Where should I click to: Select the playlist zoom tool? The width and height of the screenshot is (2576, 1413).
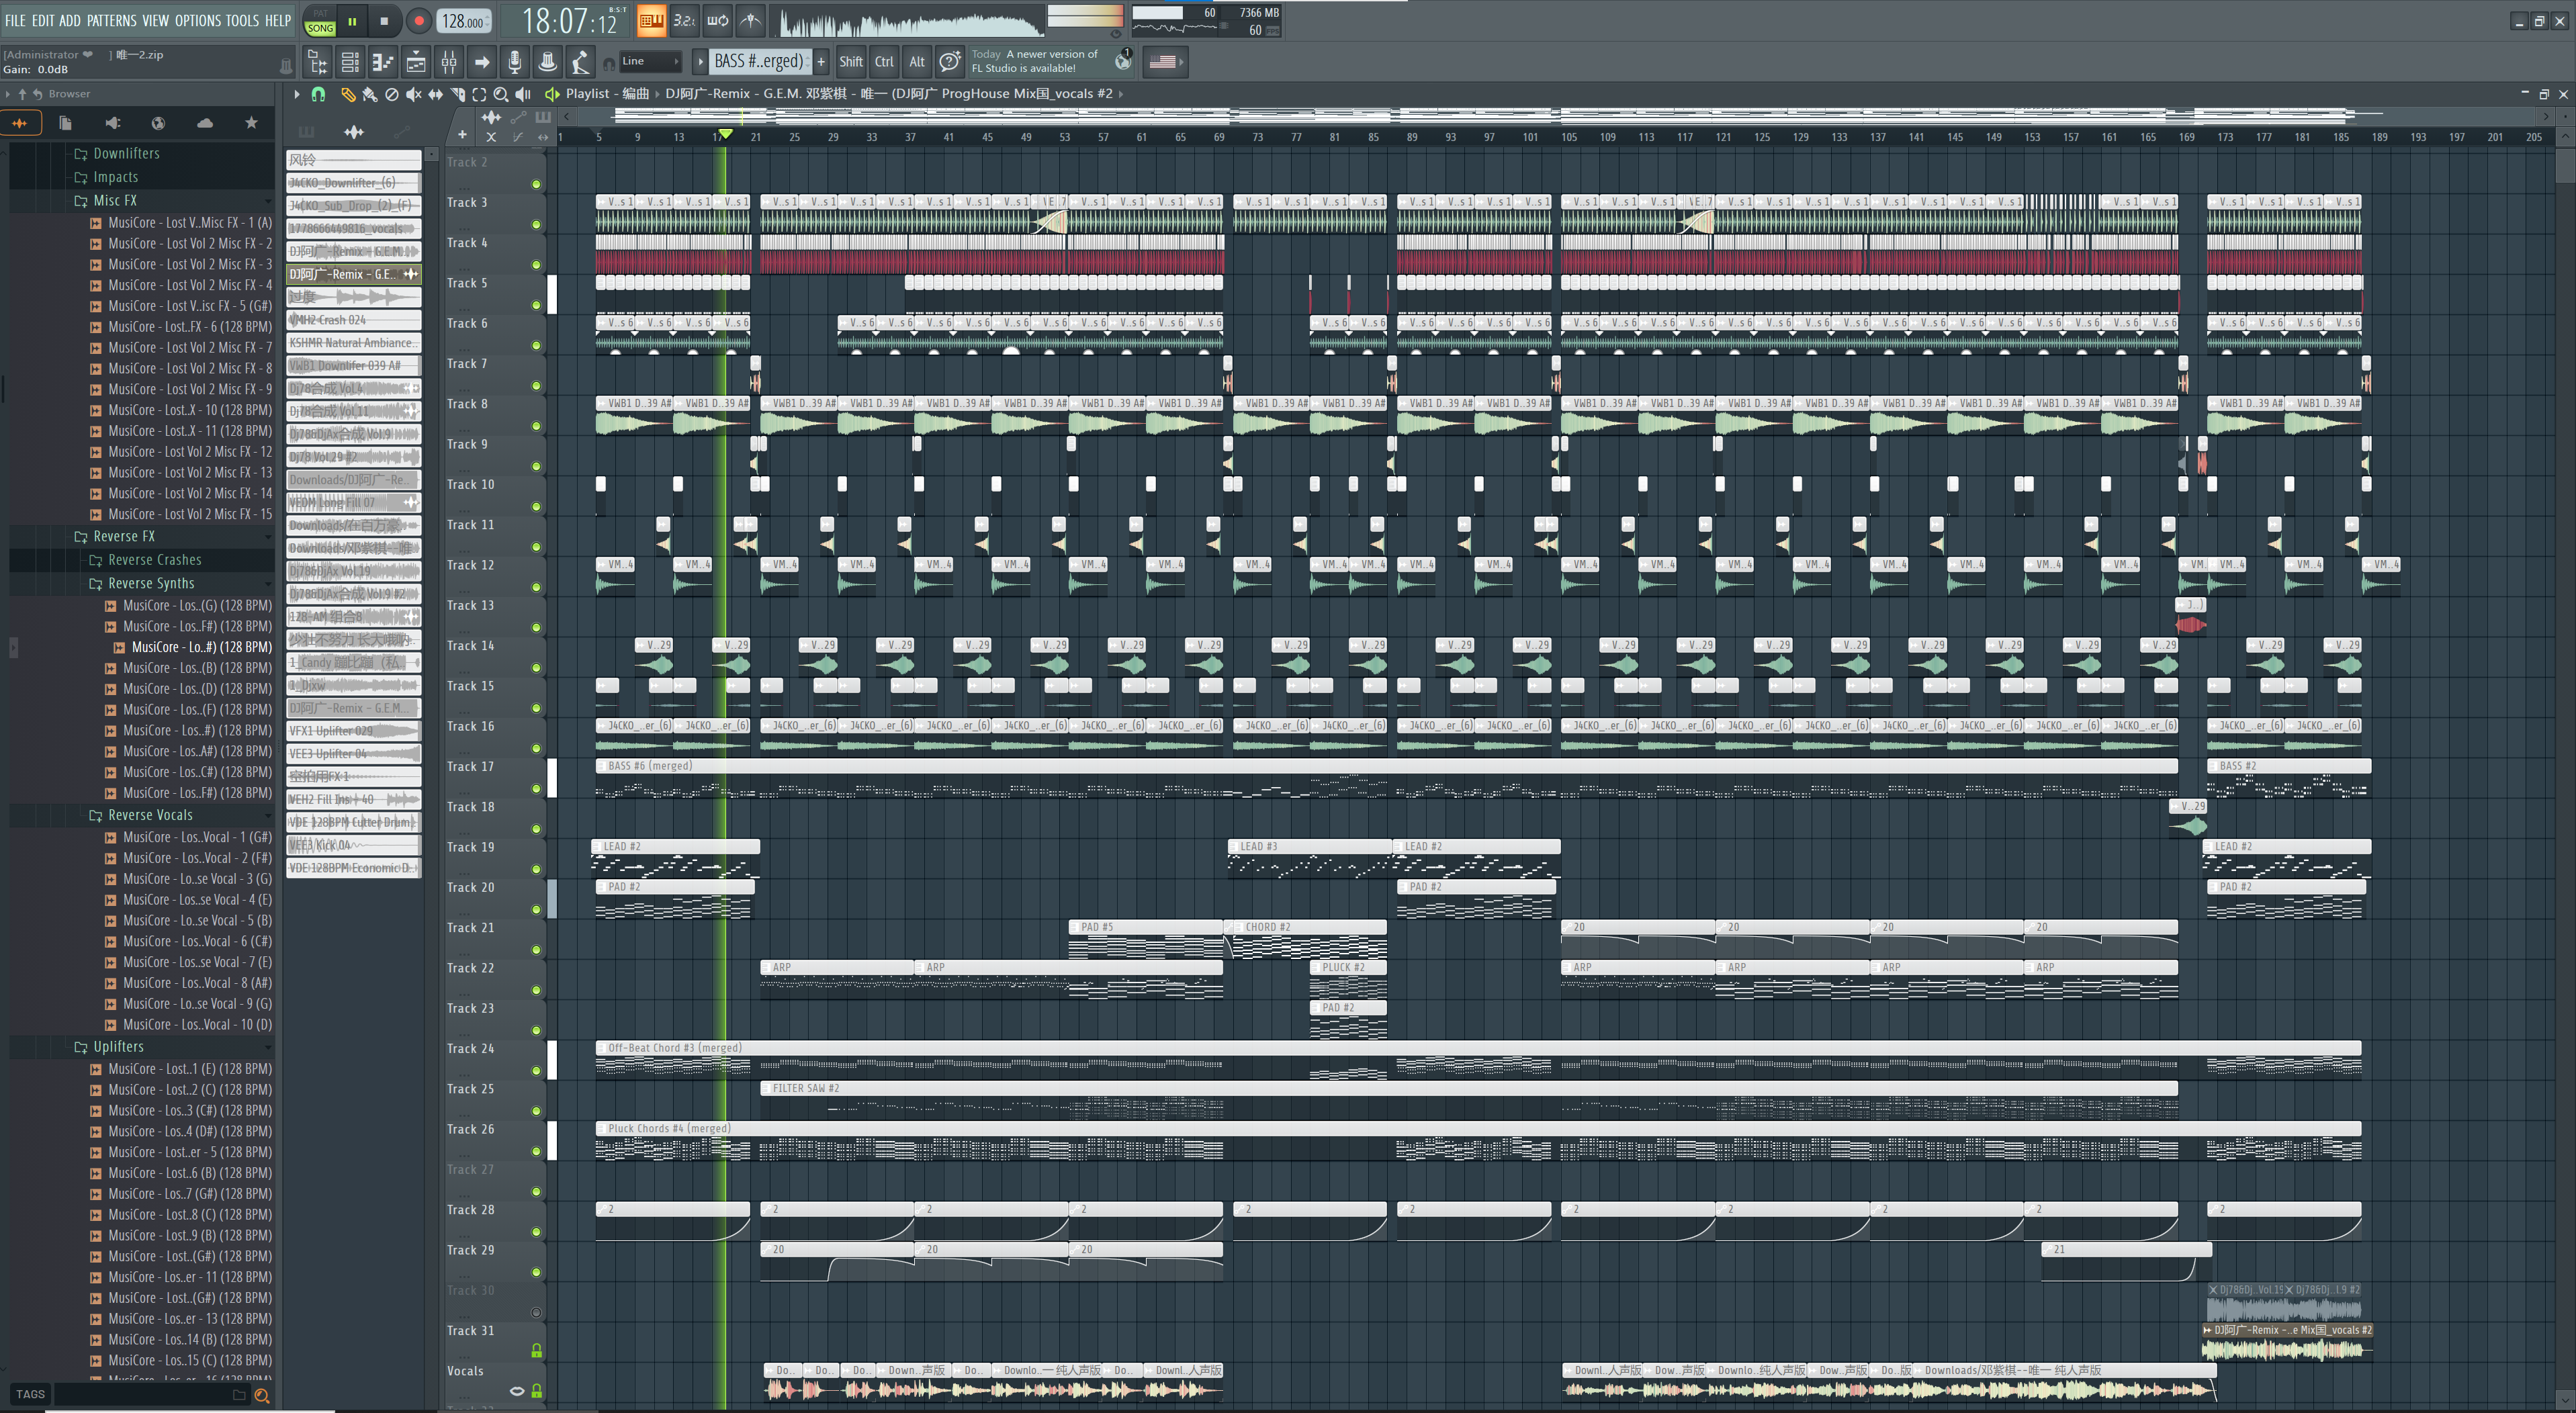tap(501, 94)
